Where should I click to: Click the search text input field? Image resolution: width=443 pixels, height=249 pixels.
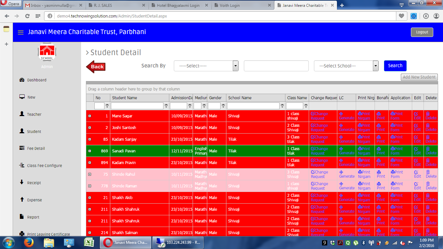click(276, 66)
